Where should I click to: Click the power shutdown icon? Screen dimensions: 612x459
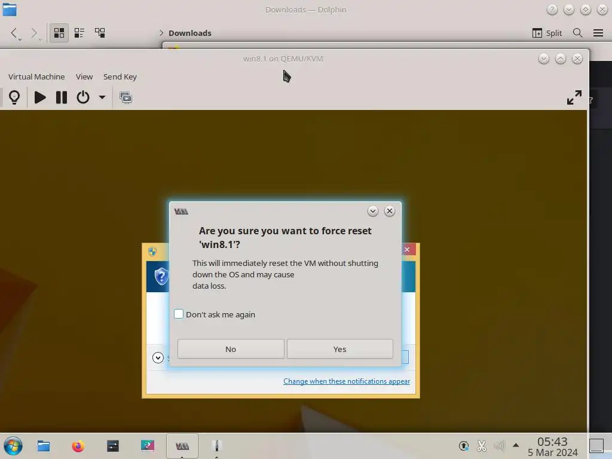82,97
